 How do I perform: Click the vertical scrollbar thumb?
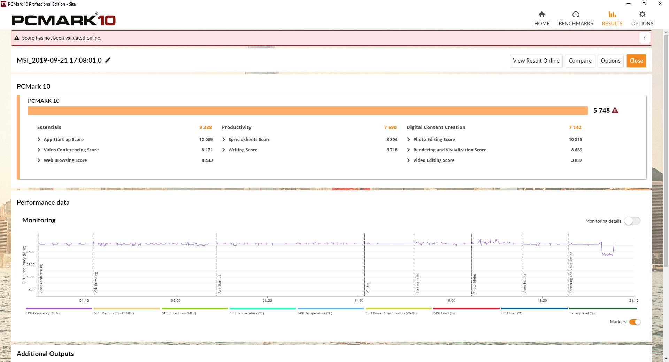point(666,150)
